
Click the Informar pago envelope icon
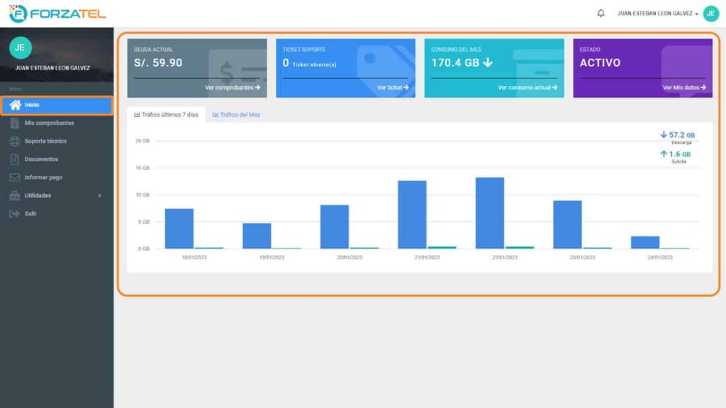click(14, 177)
